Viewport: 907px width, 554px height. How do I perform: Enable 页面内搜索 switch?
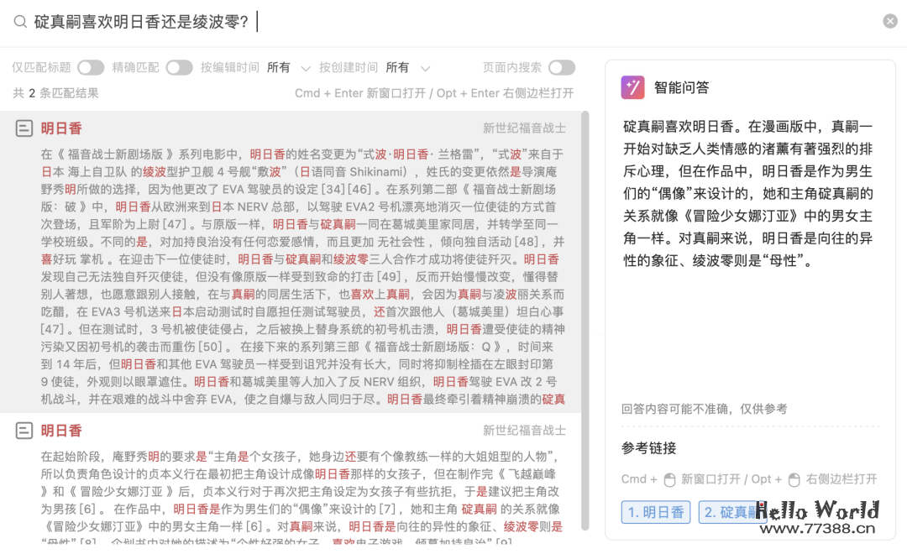click(x=562, y=68)
